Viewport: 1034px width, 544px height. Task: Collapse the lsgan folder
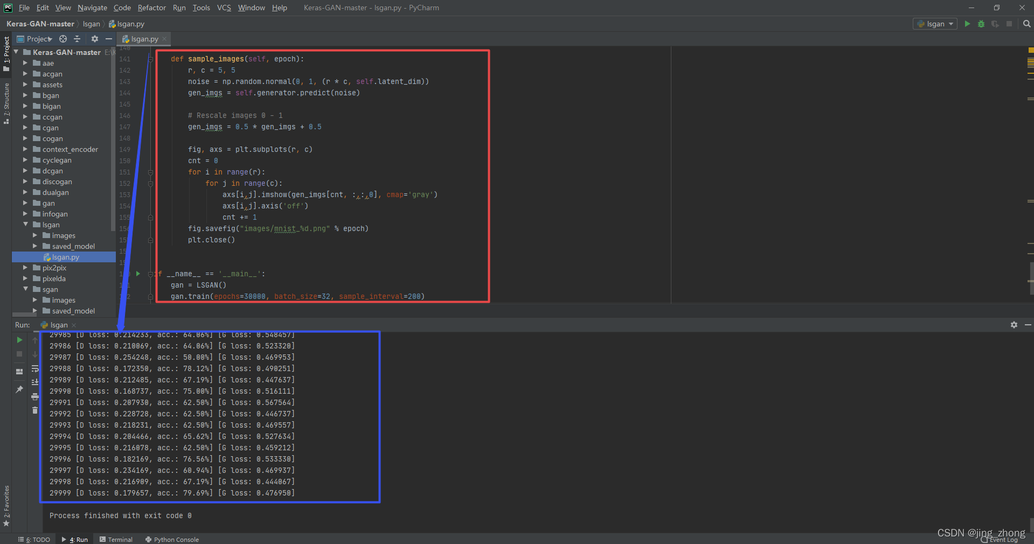pyautogui.click(x=25, y=225)
